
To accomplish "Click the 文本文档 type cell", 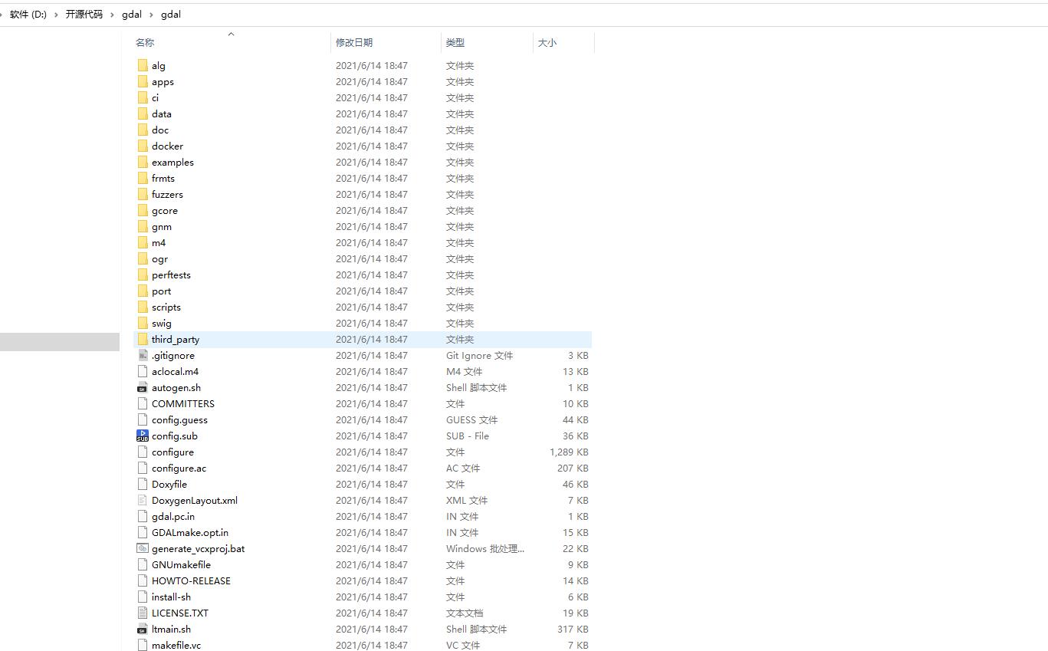I will point(465,613).
